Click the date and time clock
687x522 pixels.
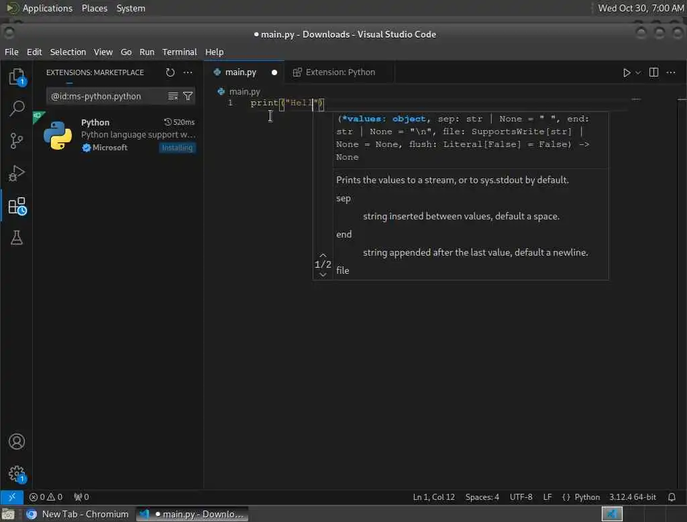point(641,8)
